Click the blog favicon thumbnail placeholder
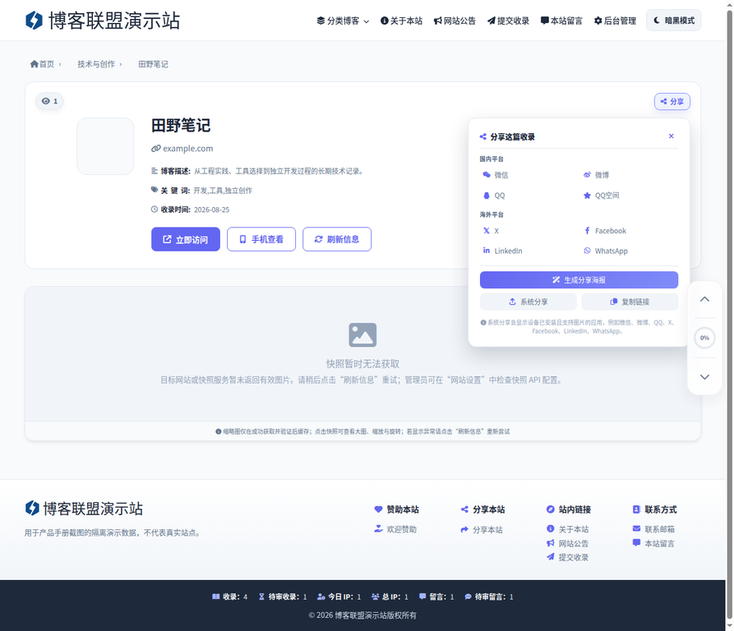Viewport: 734px width, 631px height. (x=105, y=146)
